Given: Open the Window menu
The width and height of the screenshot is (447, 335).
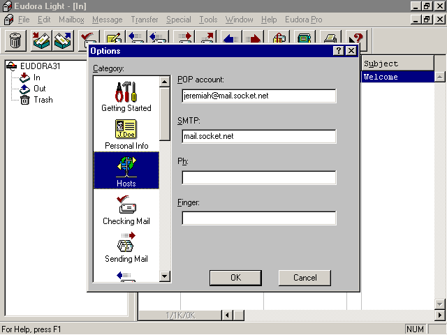Looking at the screenshot, I should coord(239,20).
